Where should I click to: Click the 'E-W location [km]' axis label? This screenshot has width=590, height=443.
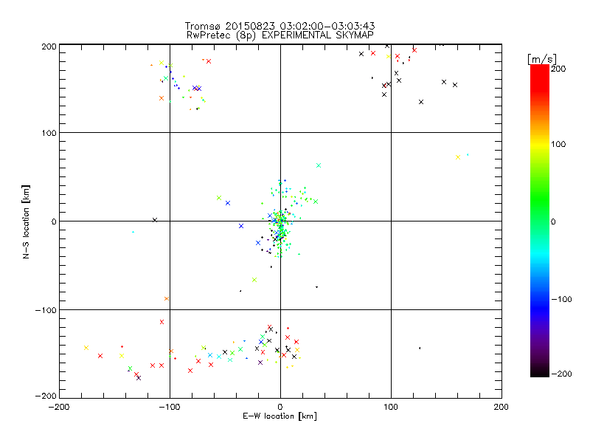click(280, 416)
